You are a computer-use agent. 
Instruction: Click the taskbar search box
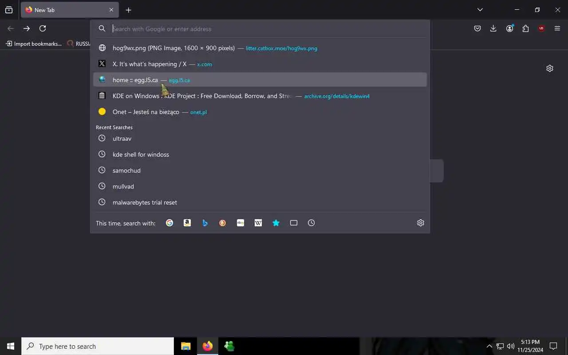coord(98,346)
